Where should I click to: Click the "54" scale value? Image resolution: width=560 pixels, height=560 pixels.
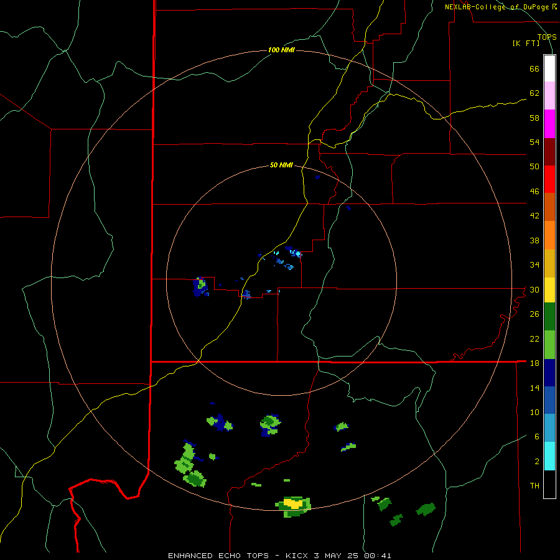[534, 142]
